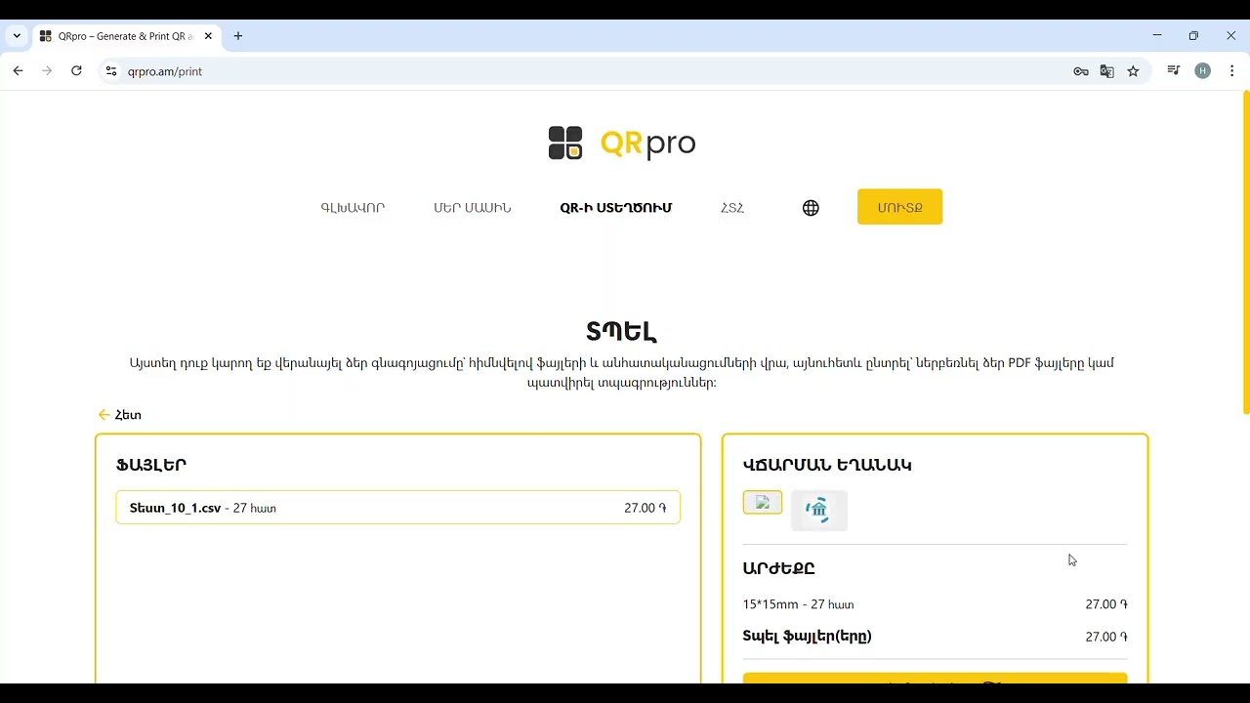Bookmark this page with star icon

1134,71
